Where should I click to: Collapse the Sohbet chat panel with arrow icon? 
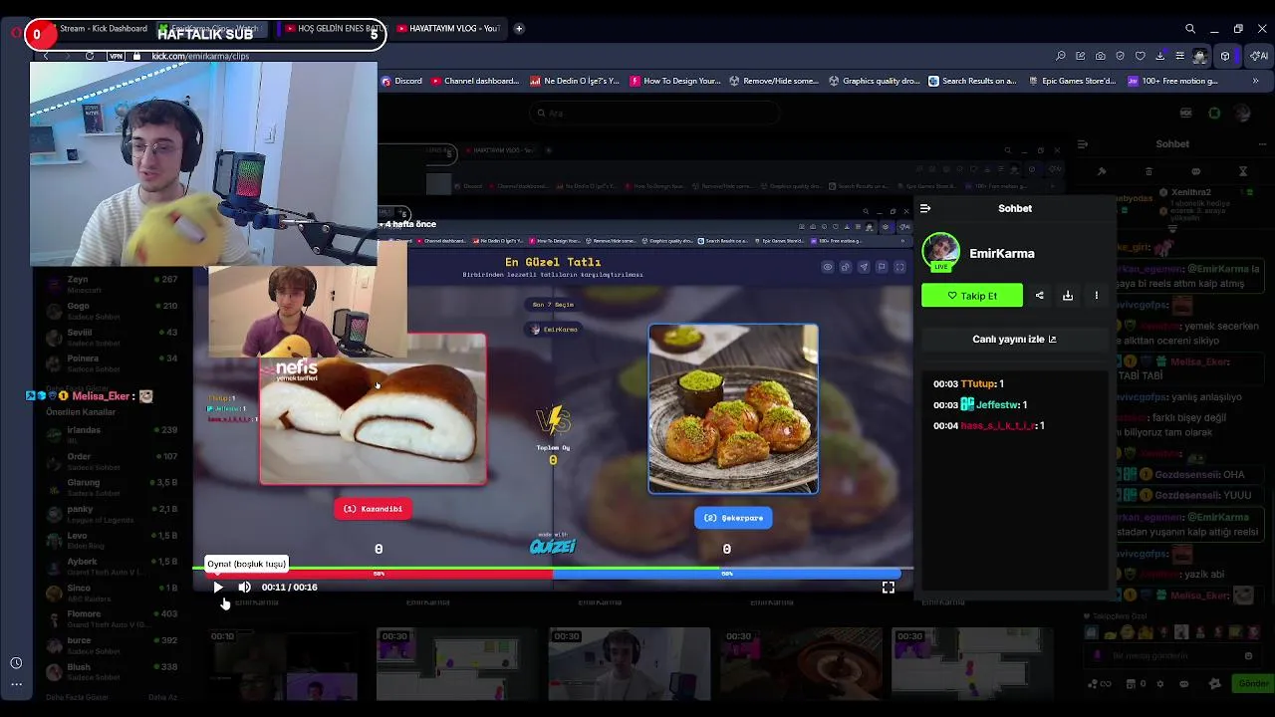[x=925, y=208]
